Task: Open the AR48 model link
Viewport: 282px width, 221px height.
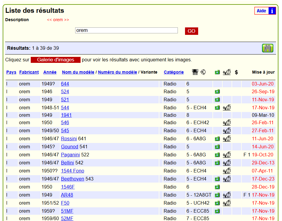Action: (x=67, y=195)
